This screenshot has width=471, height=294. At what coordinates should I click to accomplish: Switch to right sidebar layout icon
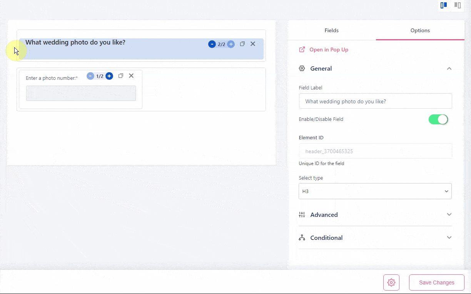click(x=458, y=5)
